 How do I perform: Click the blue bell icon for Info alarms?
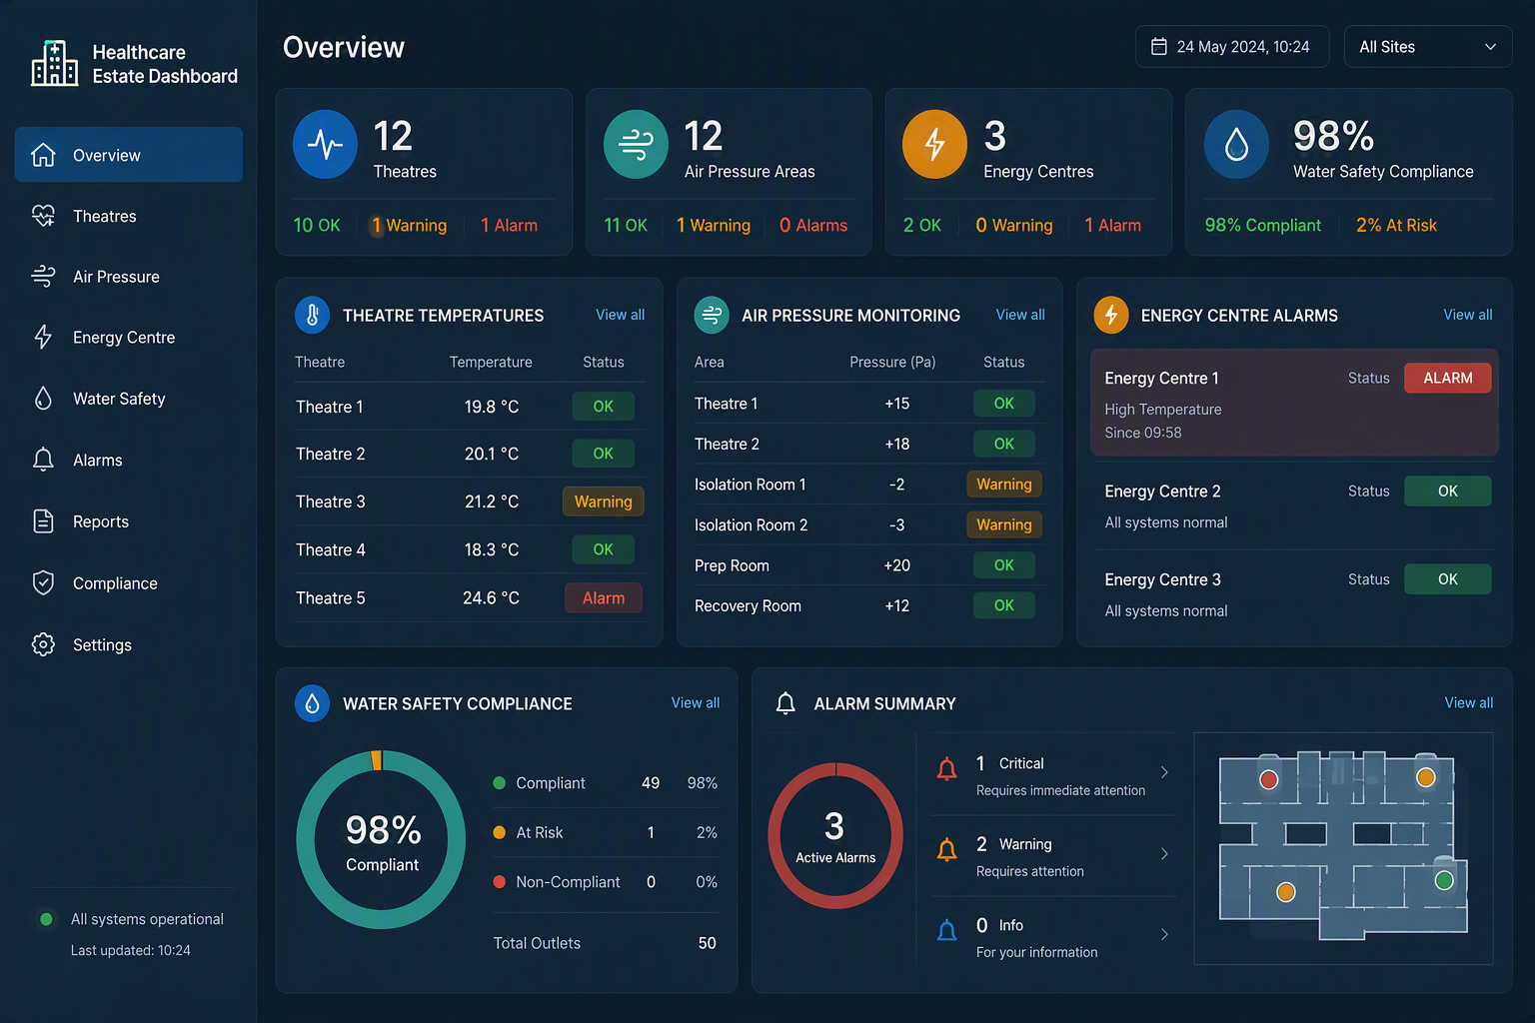946,931
